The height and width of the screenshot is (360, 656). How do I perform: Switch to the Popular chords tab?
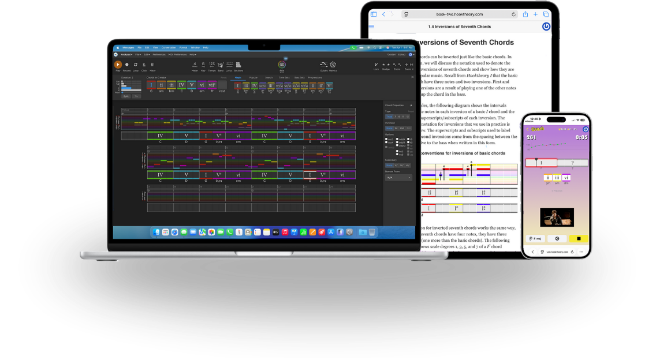coord(253,77)
